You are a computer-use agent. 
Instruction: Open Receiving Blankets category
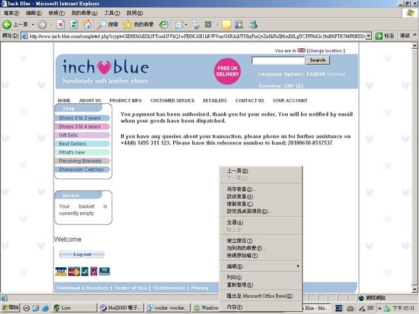click(82, 160)
